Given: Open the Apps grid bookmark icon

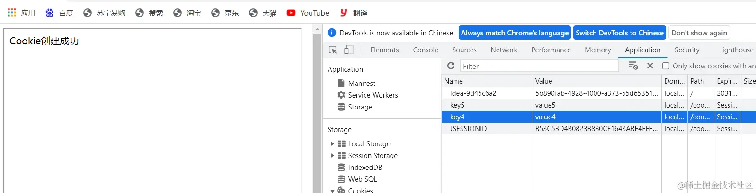Looking at the screenshot, I should (x=12, y=13).
